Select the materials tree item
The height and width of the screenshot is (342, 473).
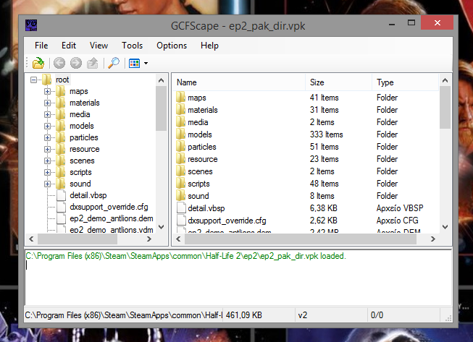pyautogui.click(x=85, y=103)
